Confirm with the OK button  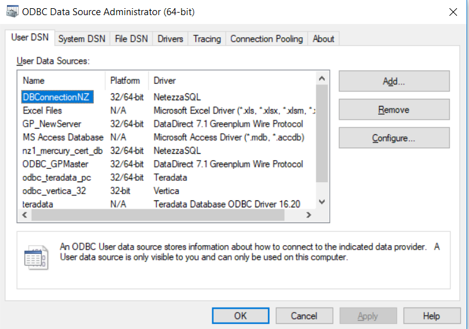(240, 316)
